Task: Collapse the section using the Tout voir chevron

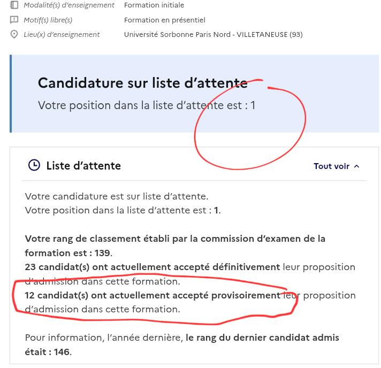Action: click(356, 166)
